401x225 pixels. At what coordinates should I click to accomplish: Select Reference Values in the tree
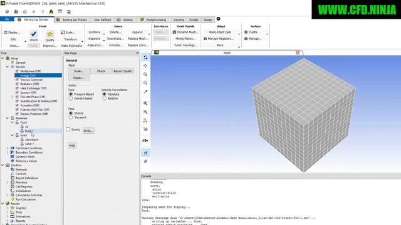coord(26,161)
